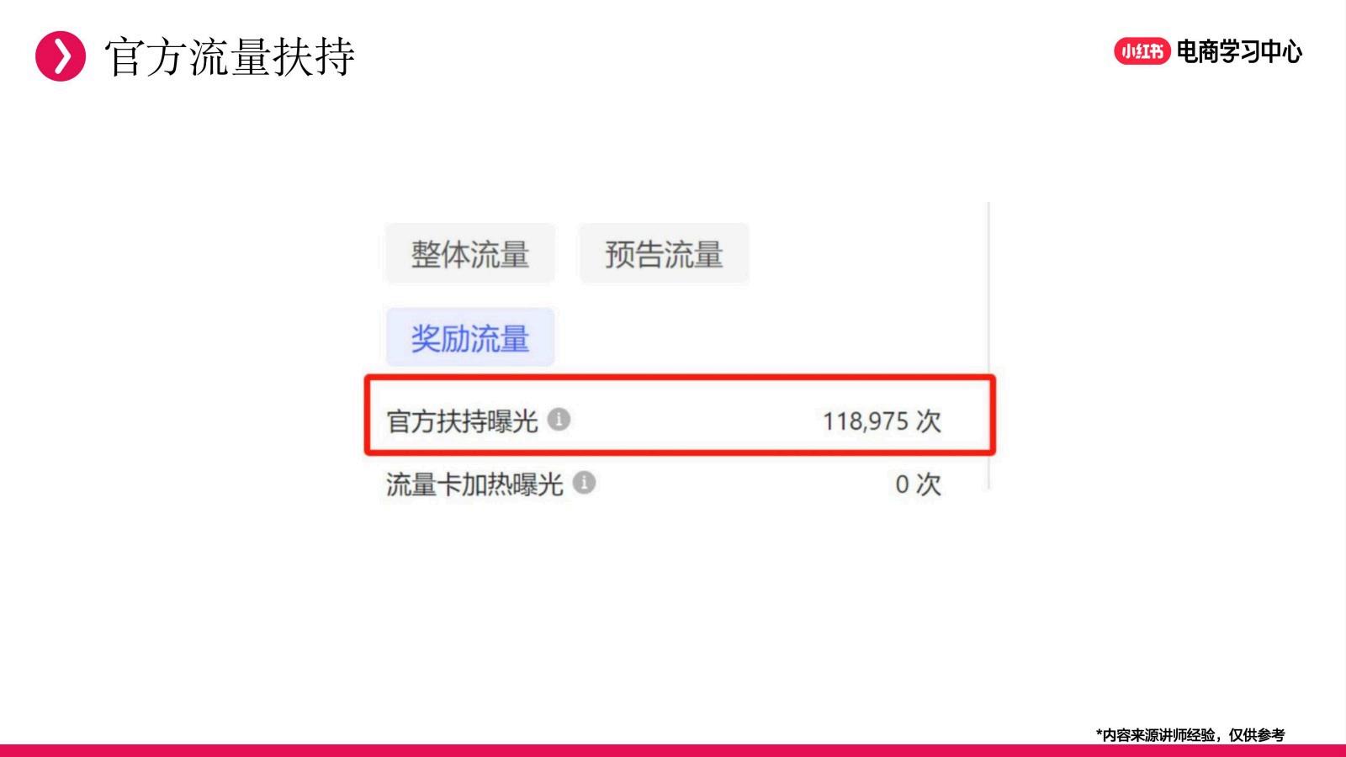Image resolution: width=1346 pixels, height=757 pixels.
Task: Click the vertical scrollbar line beside panel
Action: point(988,345)
